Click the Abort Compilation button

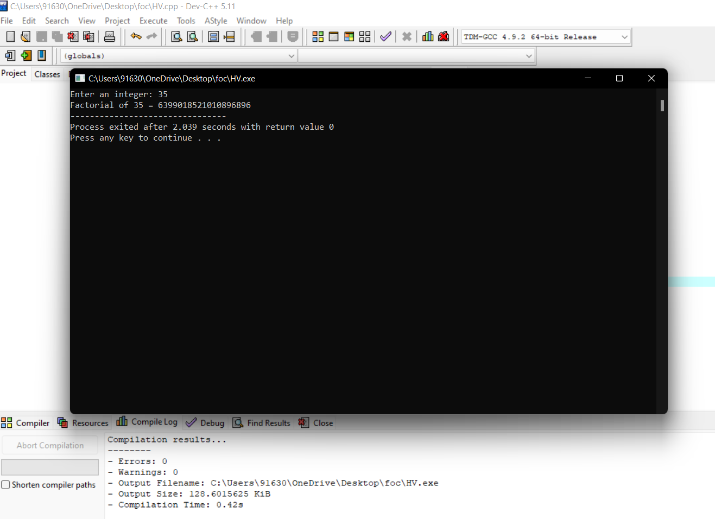pyautogui.click(x=49, y=445)
